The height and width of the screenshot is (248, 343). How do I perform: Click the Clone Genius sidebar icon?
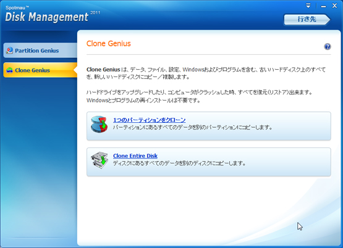(9, 70)
